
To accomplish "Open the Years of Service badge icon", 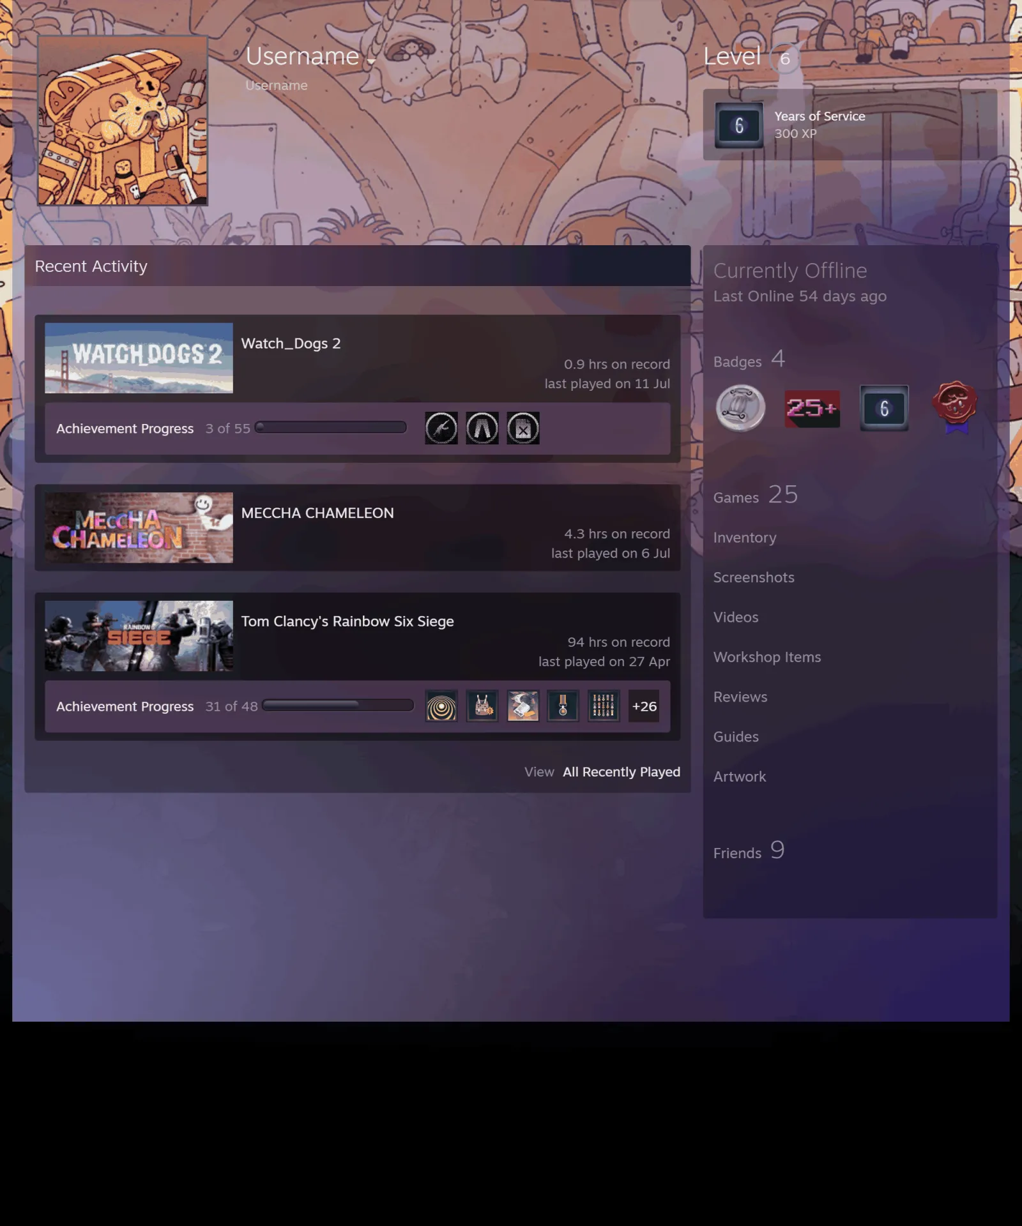I will click(739, 125).
